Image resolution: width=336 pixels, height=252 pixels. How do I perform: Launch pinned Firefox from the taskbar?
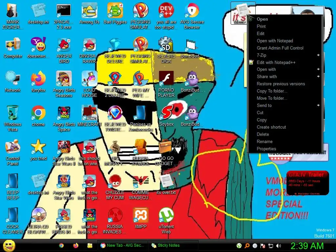76,245
